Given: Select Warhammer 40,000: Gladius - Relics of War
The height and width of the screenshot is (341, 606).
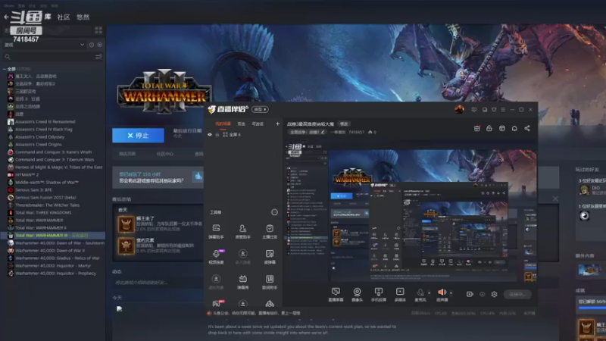Looking at the screenshot, I should click(x=58, y=258).
